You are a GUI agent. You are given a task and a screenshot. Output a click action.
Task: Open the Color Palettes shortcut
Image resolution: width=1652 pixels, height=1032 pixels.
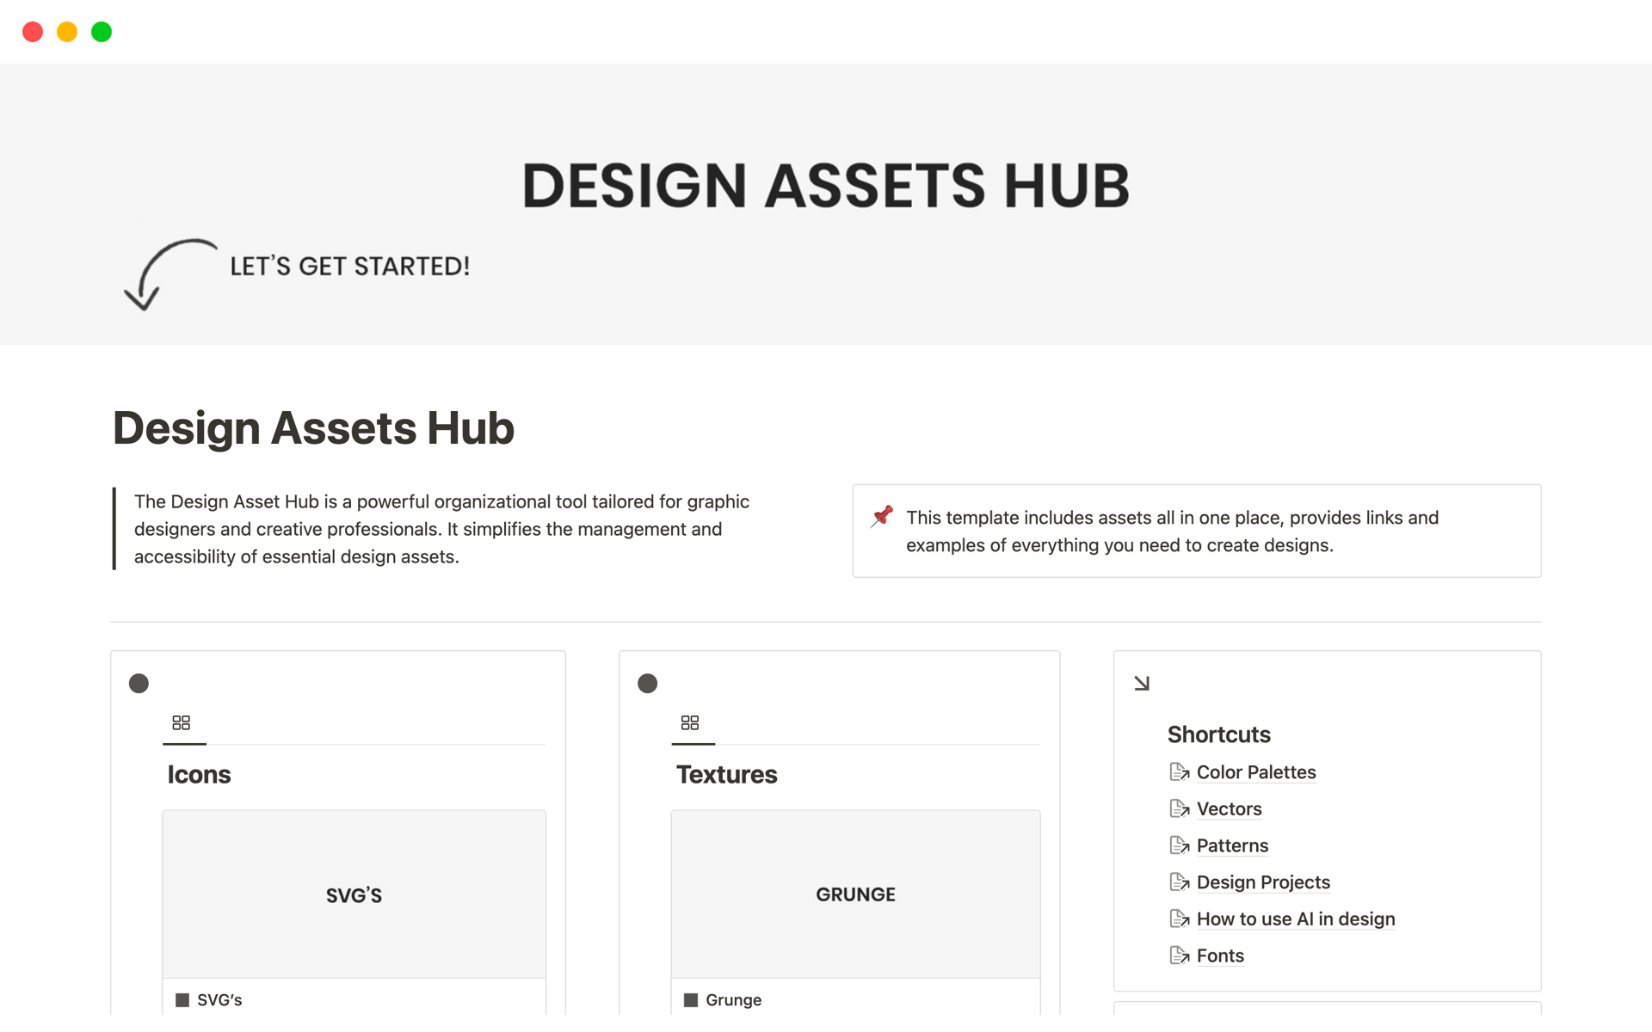(x=1255, y=771)
